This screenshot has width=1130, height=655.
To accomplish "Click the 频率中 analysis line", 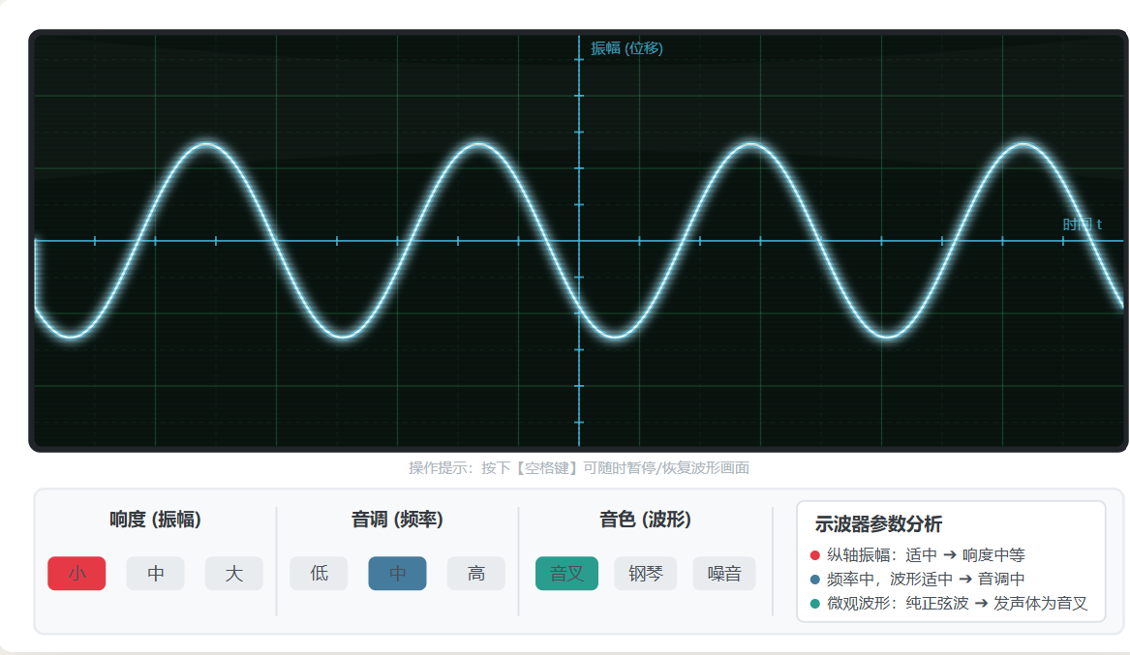I will (x=918, y=579).
